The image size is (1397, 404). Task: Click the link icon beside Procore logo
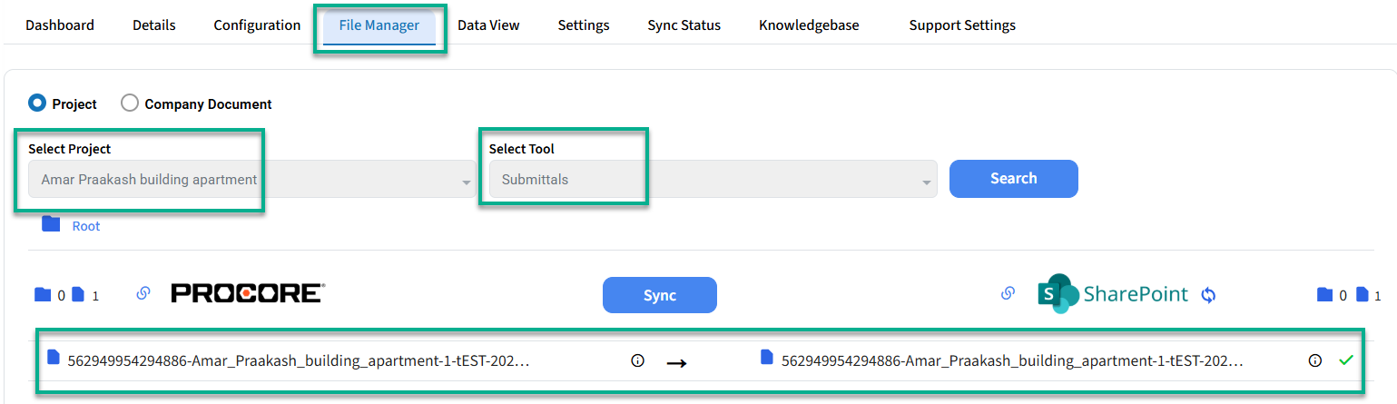coord(143,294)
